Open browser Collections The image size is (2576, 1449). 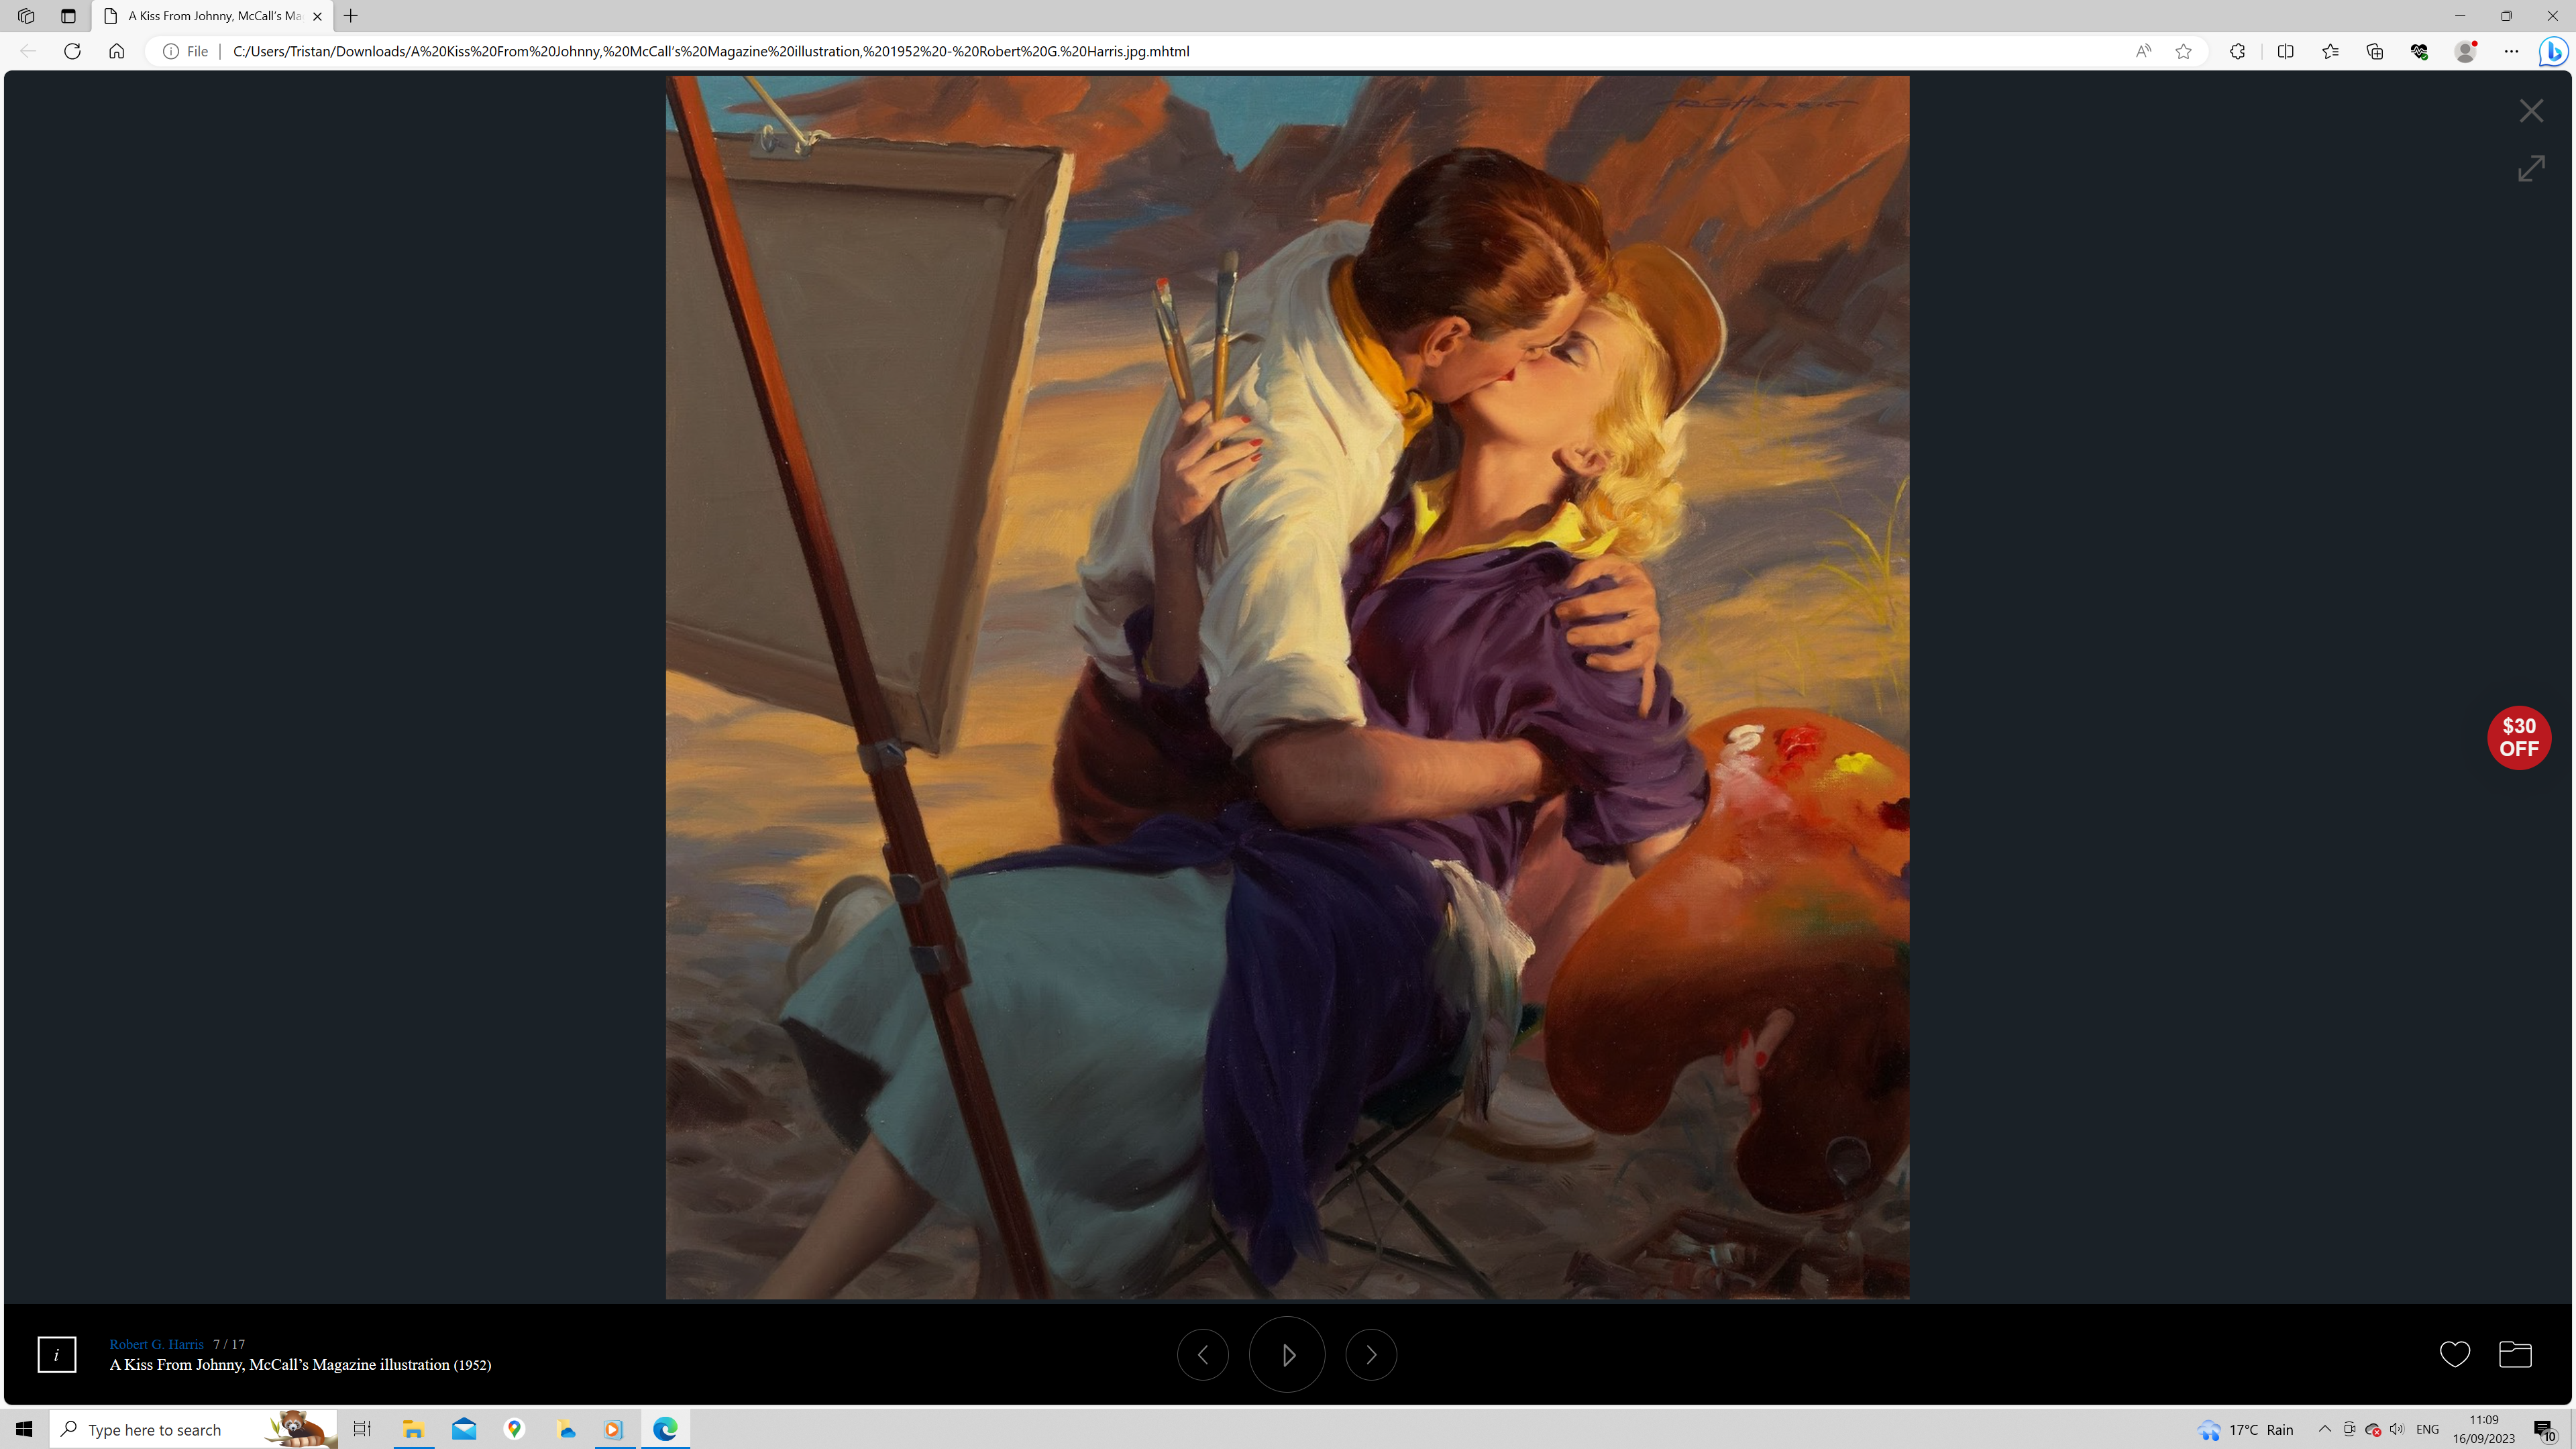click(x=2375, y=51)
